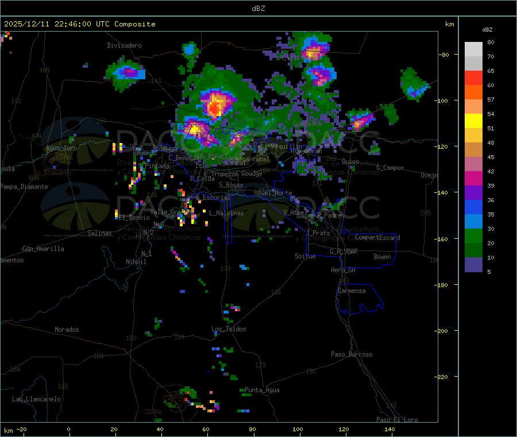Screen dimensions: 517x437
Task: Click the Cda_Amarilla label
Action: [x=43, y=249]
